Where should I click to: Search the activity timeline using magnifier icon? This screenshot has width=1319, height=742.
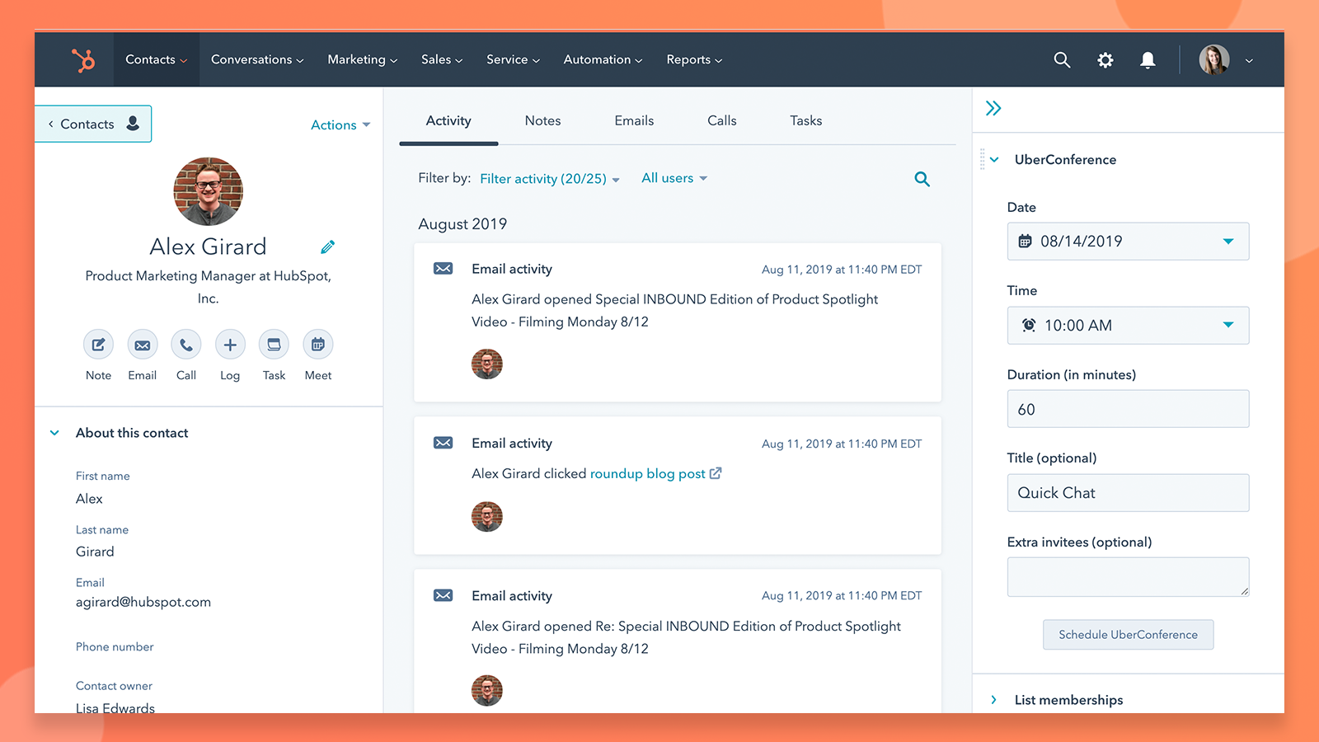pos(922,179)
